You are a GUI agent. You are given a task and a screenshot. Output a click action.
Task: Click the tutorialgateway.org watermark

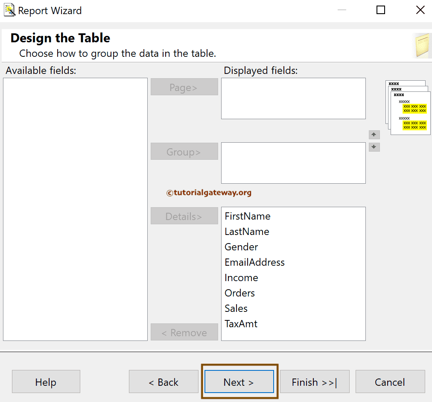209,193
